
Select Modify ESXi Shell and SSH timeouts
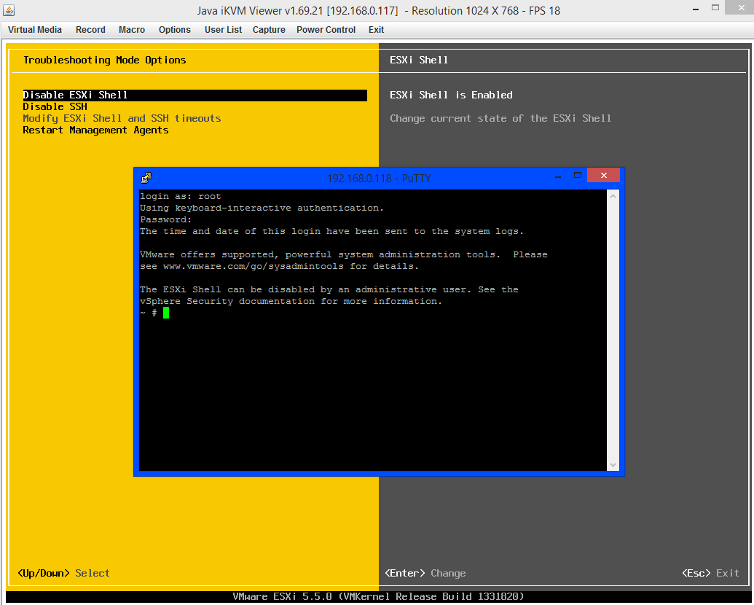pyautogui.click(x=122, y=118)
